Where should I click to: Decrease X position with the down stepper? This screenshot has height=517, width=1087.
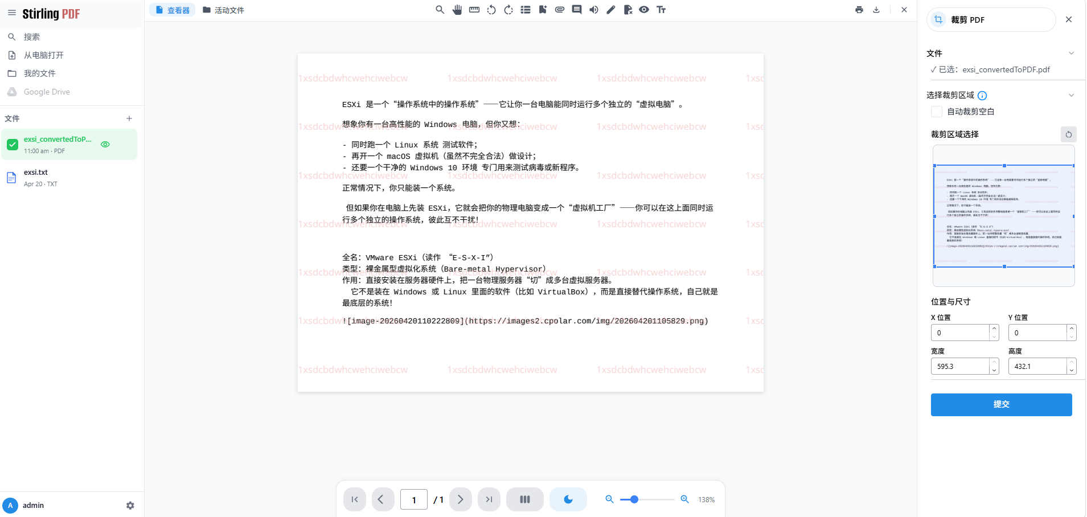tap(994, 337)
